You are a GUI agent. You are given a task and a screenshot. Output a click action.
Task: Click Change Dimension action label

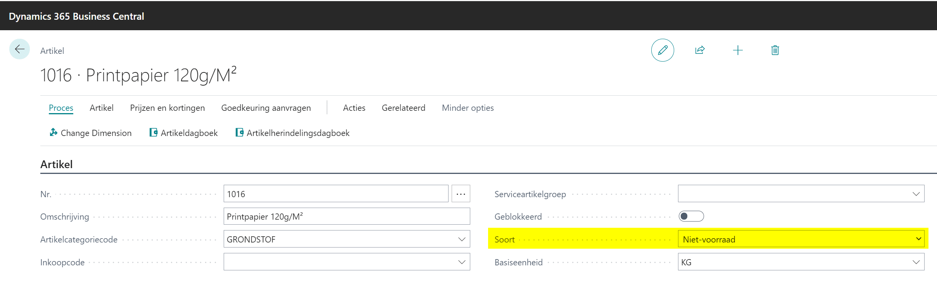96,133
